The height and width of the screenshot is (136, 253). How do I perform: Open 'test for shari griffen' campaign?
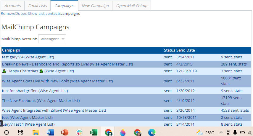point(35,91)
